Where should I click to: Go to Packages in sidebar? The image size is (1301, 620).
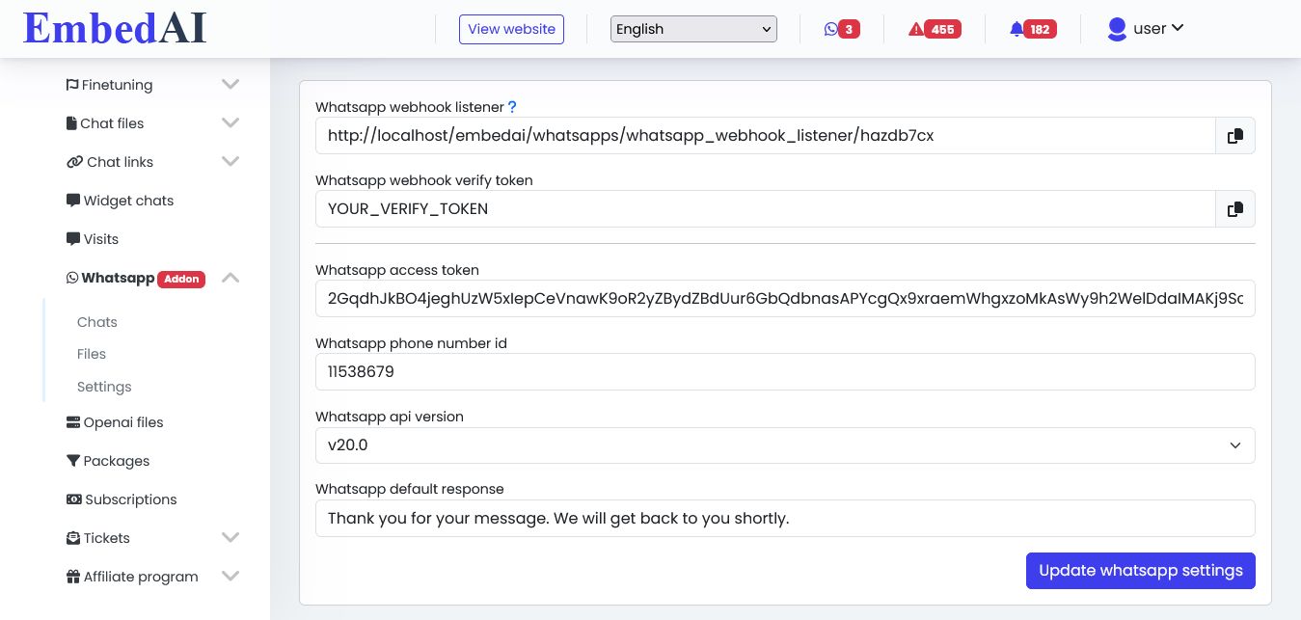tap(116, 461)
